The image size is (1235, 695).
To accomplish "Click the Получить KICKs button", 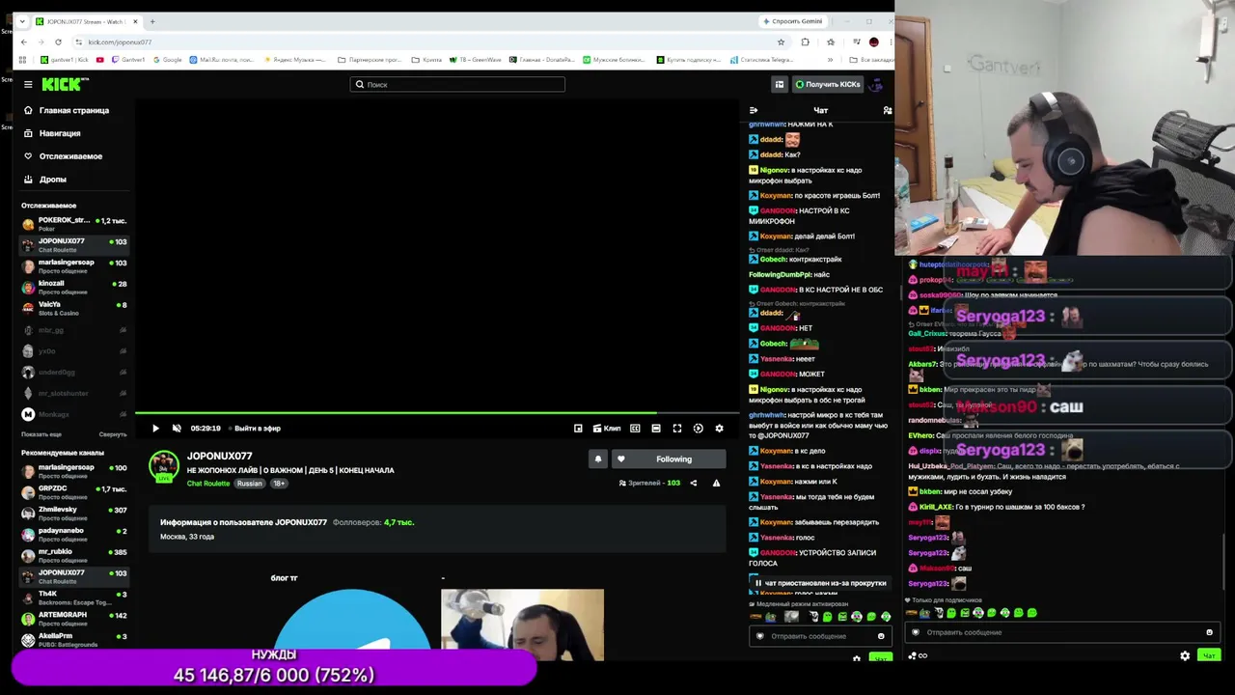I will 827,84.
